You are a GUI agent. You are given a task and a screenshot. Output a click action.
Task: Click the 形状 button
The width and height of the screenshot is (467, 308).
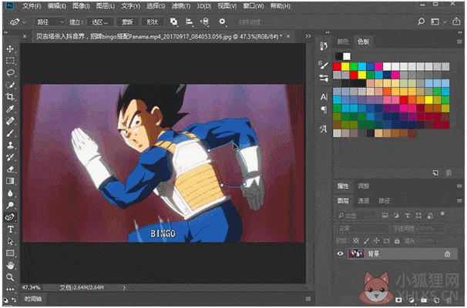pos(152,22)
